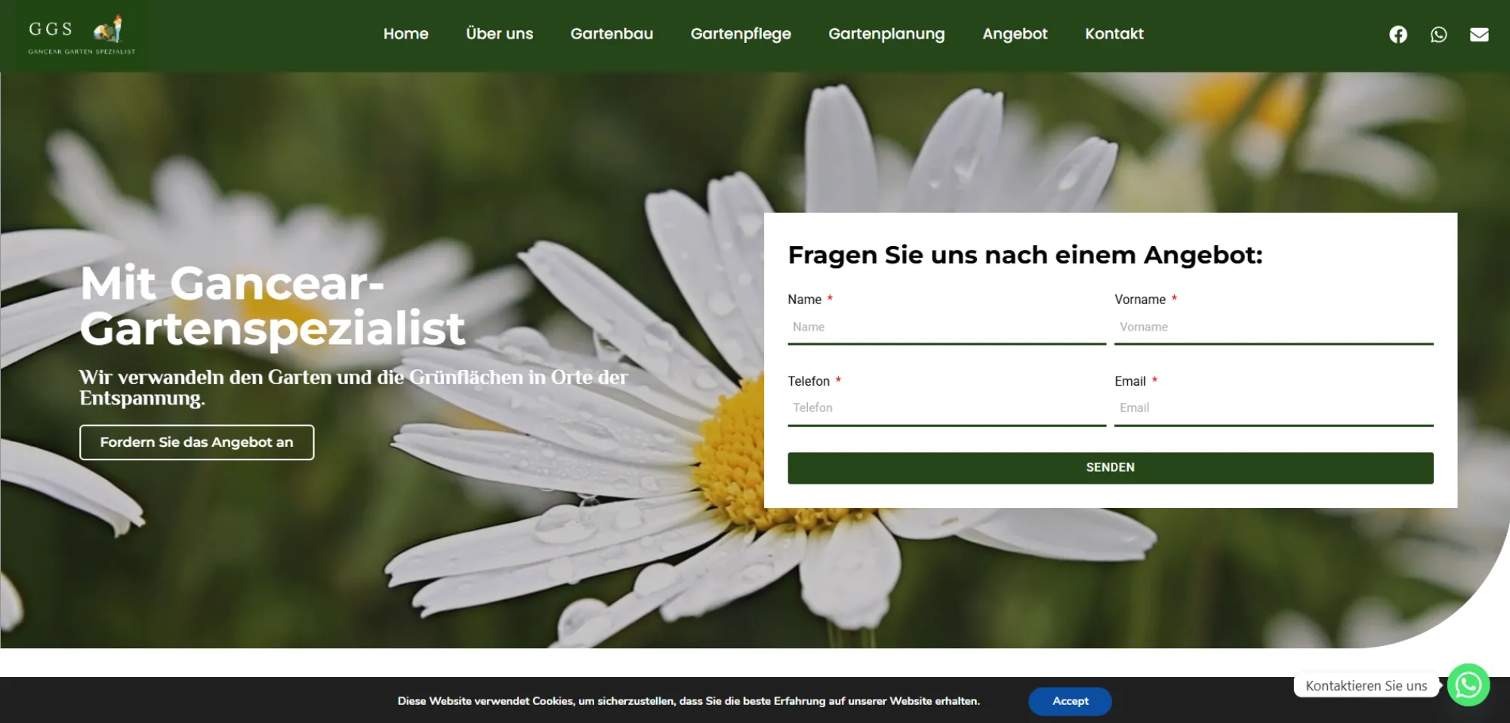The height and width of the screenshot is (723, 1510).
Task: Go to the Home menu item
Action: [405, 34]
